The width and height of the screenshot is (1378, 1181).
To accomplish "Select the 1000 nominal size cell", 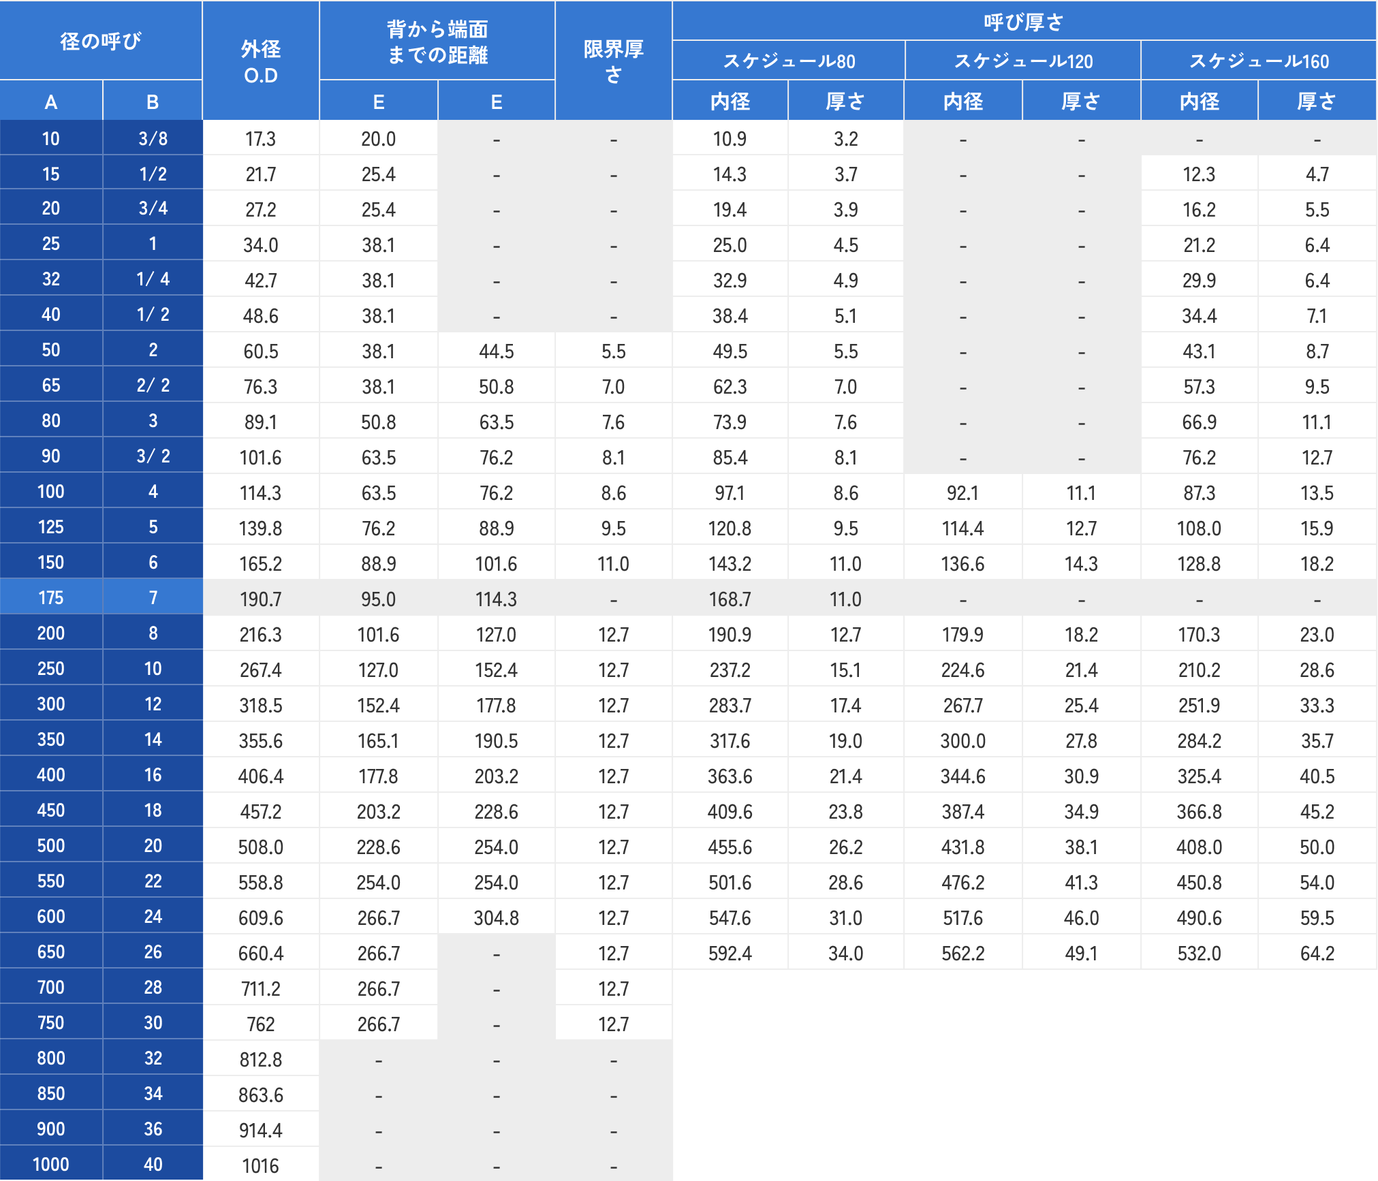I will 51,1165.
